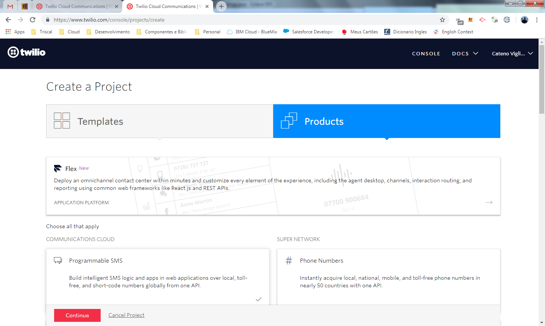
Task: Open the MetaMask fox extension
Action: point(470,20)
